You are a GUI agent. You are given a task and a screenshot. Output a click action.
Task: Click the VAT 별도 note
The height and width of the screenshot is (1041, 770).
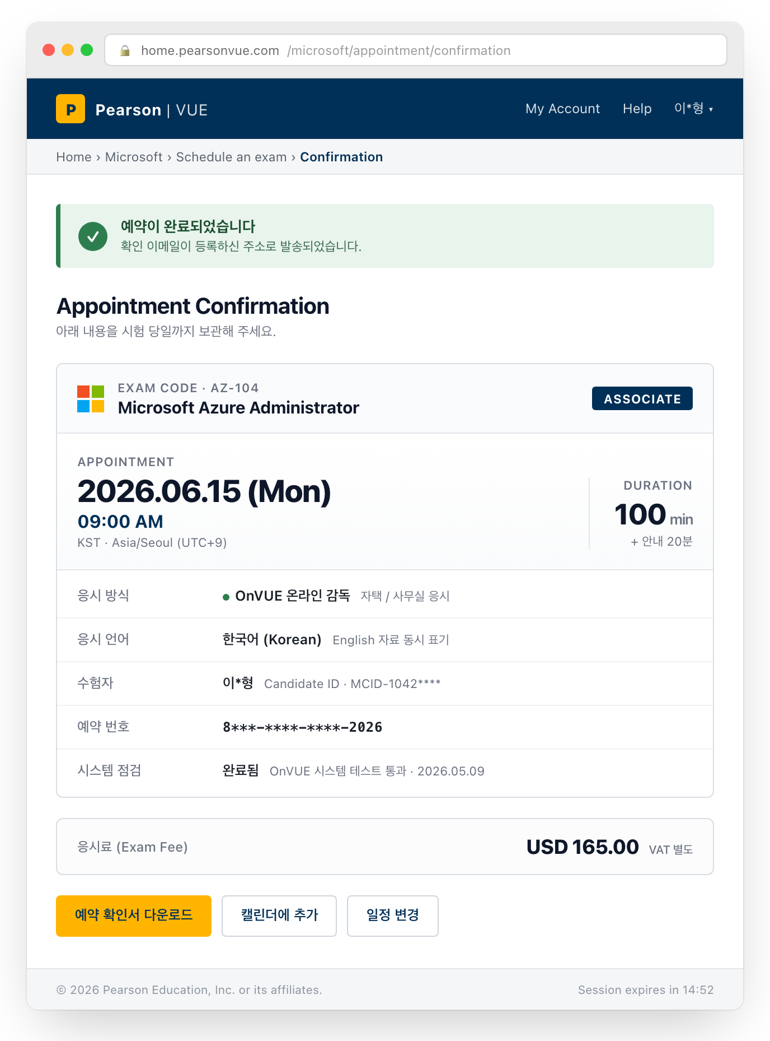coord(671,849)
